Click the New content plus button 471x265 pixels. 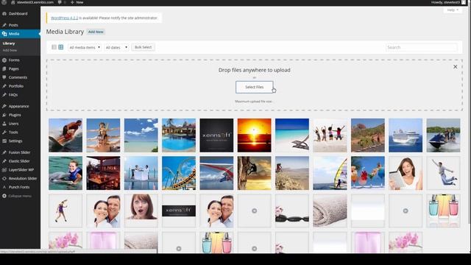[77, 2]
